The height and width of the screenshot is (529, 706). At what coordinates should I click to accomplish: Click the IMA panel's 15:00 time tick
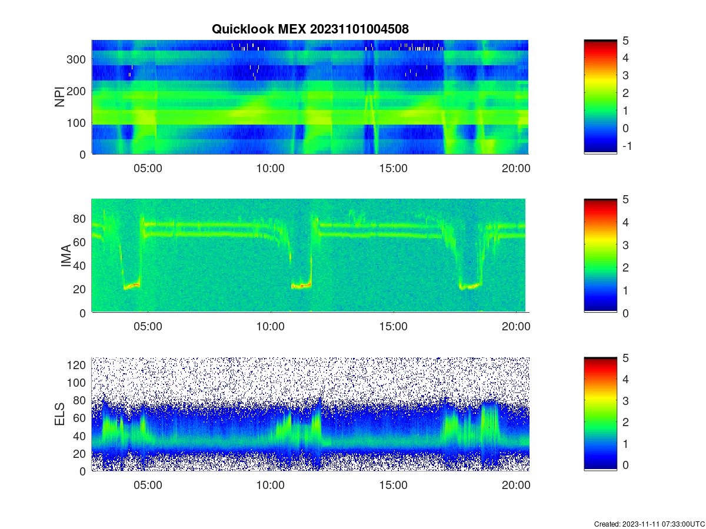click(394, 327)
